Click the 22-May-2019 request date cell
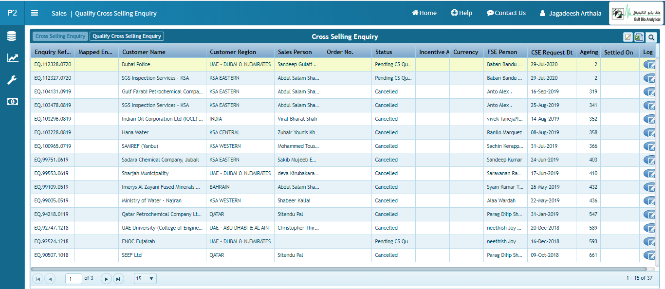Screen dimensions: 665x289 (x=552, y=200)
